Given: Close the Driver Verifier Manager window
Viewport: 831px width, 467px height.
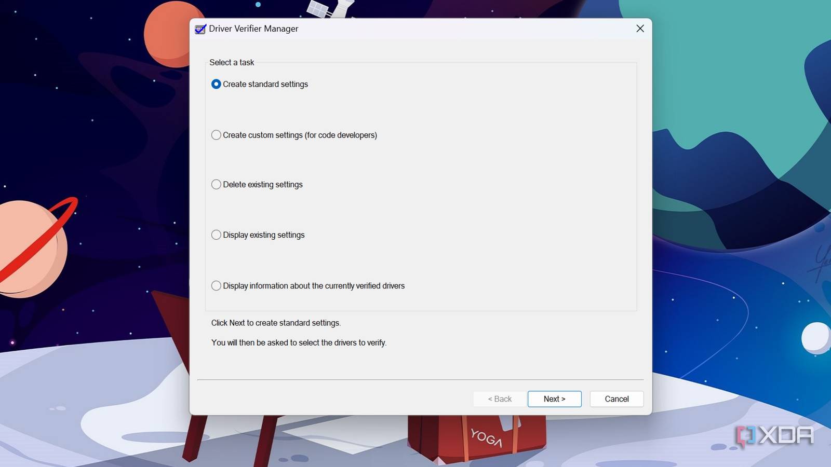Looking at the screenshot, I should (640, 29).
